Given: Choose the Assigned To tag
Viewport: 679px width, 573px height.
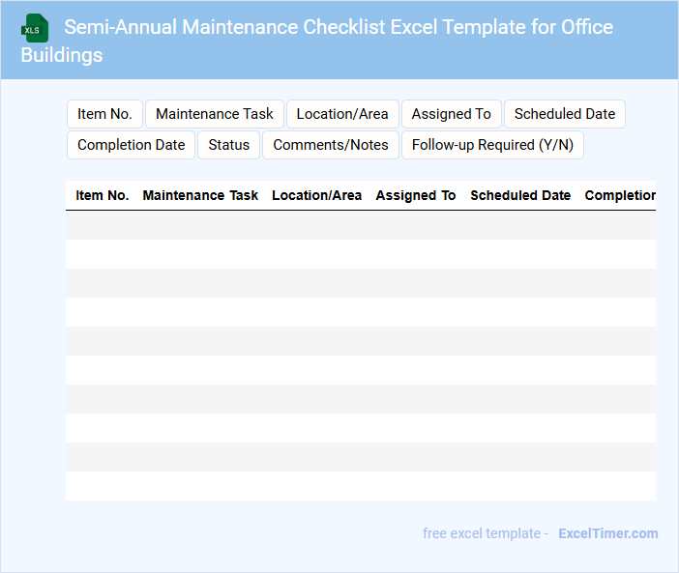Looking at the screenshot, I should click(452, 114).
